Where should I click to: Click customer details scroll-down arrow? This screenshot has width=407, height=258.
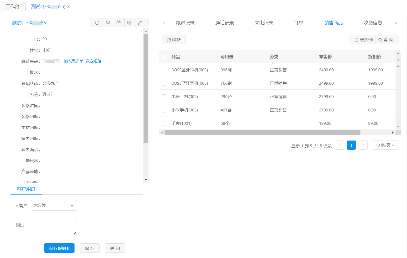[146, 180]
